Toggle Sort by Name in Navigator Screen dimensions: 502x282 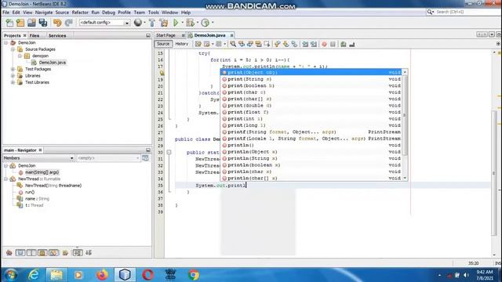(x=78, y=253)
